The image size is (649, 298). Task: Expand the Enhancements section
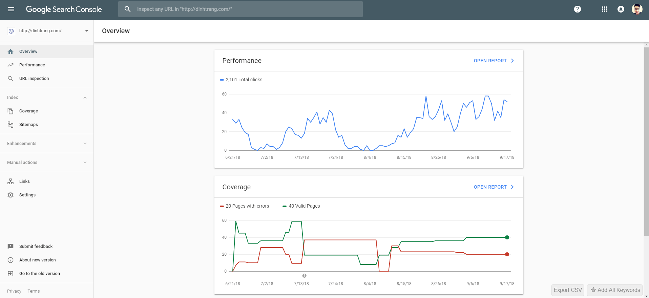coord(85,144)
